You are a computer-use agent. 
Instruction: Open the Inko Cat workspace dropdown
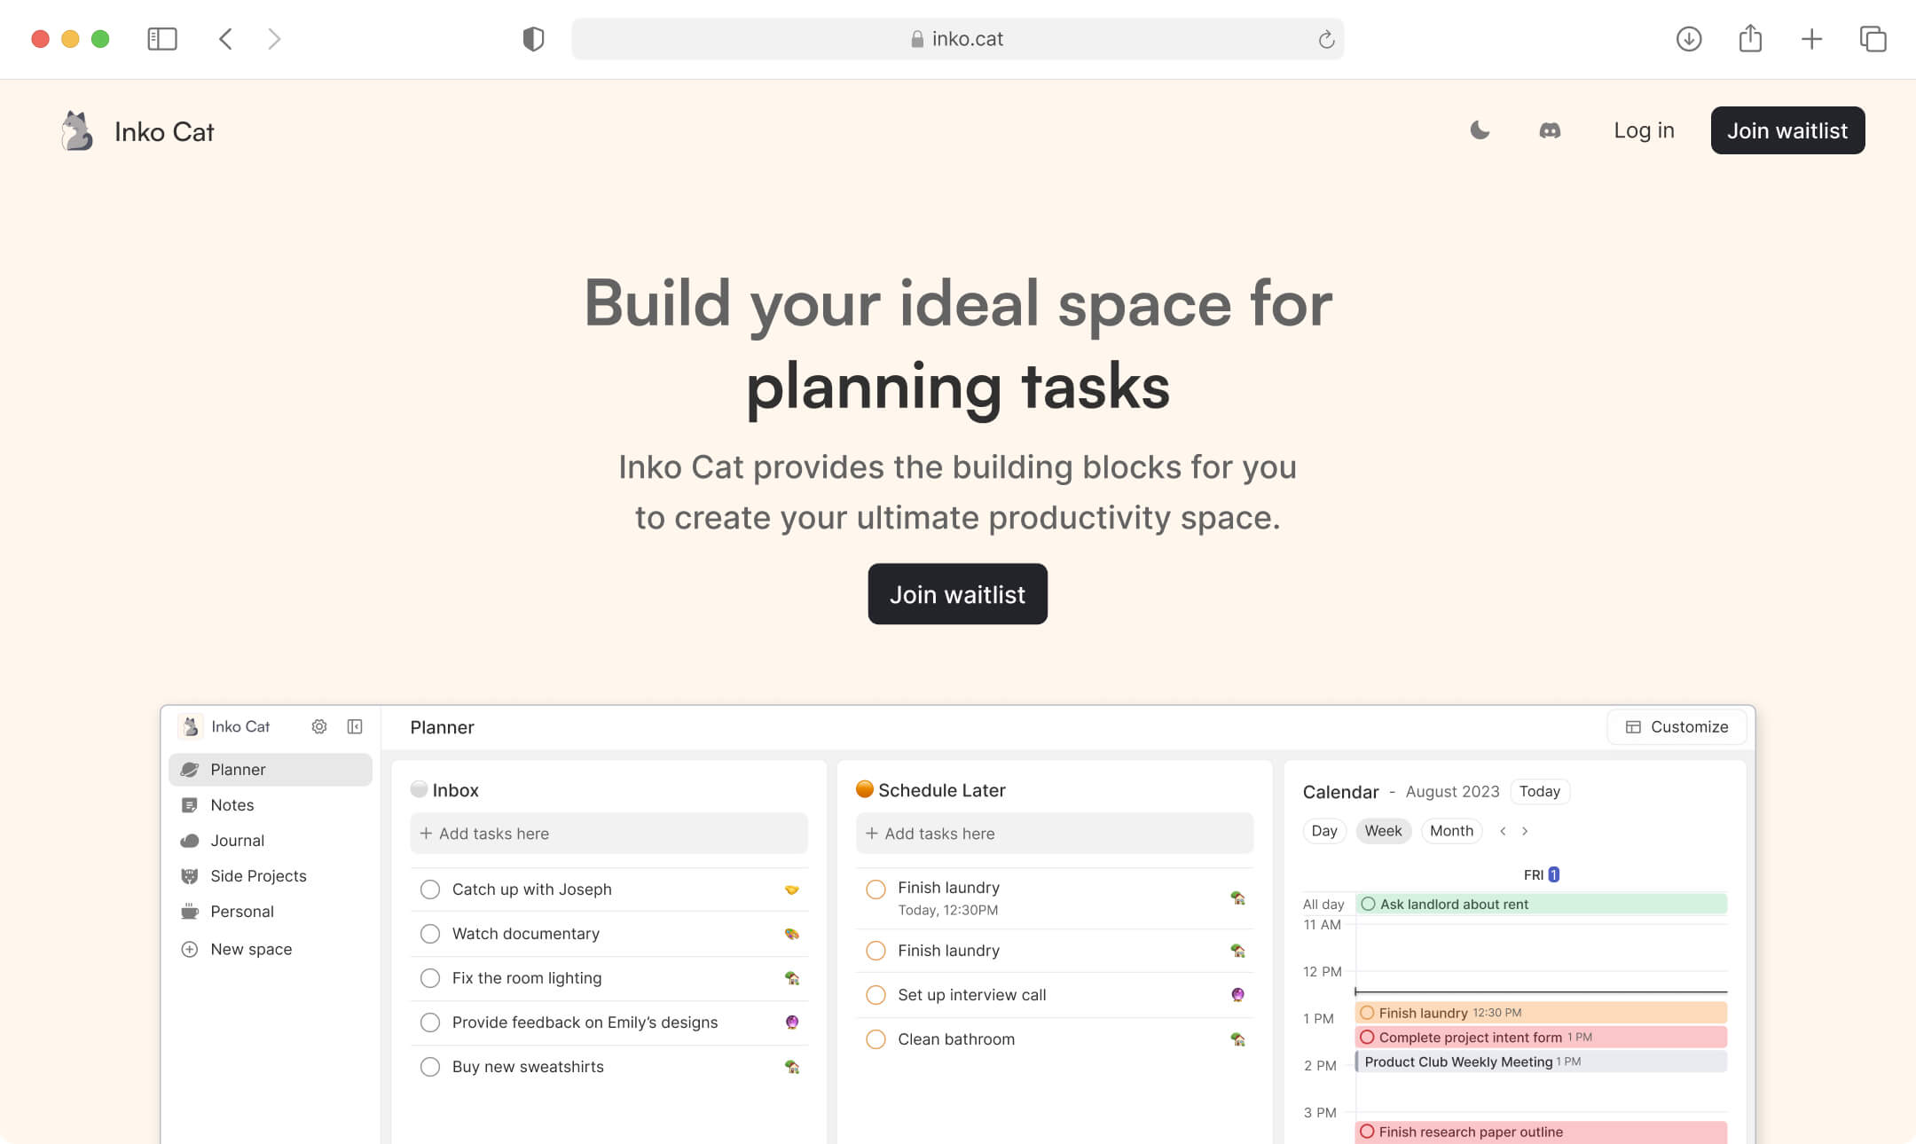239,726
